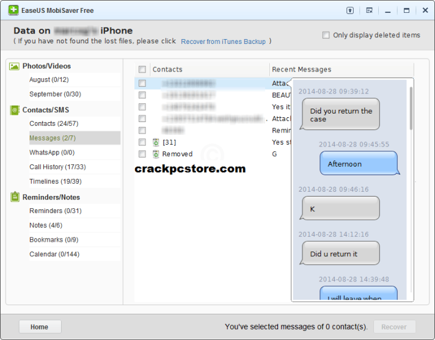Check the checkbox for BEAU message row
Image resolution: width=435 pixels, height=340 pixels.
click(142, 95)
